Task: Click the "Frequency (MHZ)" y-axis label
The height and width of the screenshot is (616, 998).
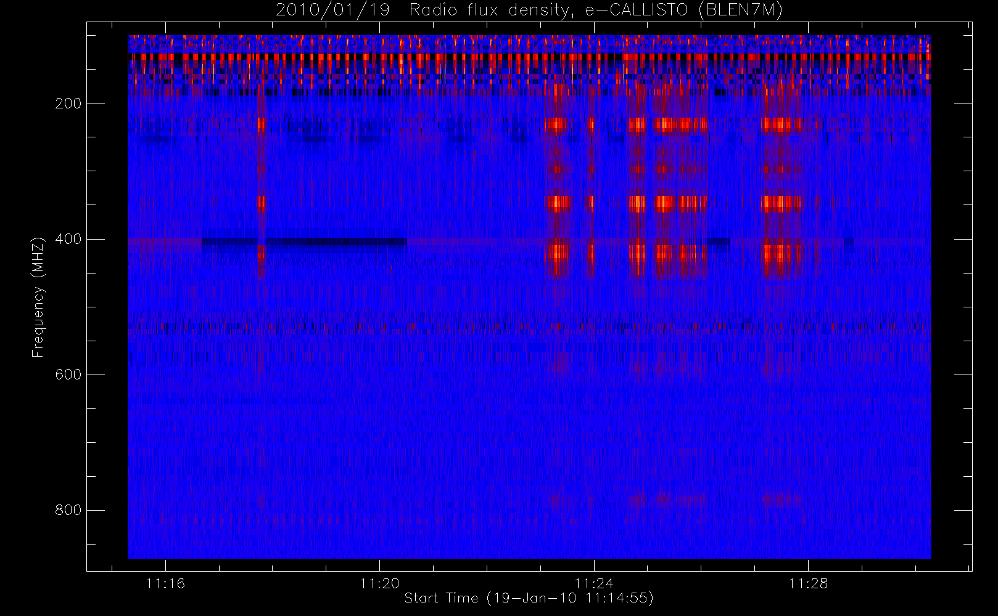Action: coord(38,297)
